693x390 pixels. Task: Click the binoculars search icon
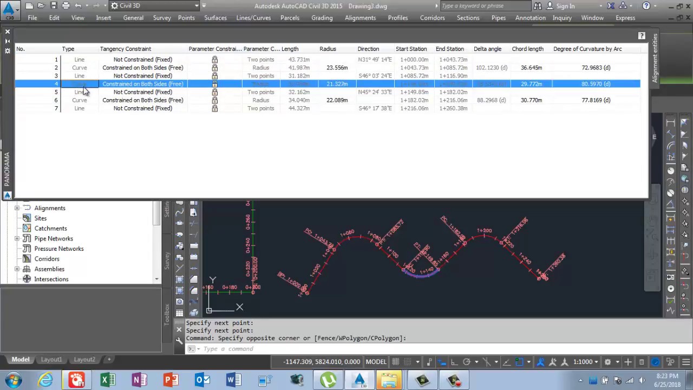pyautogui.click(x=538, y=5)
